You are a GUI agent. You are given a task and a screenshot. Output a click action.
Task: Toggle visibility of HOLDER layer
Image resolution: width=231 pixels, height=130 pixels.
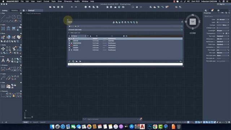(69, 50)
